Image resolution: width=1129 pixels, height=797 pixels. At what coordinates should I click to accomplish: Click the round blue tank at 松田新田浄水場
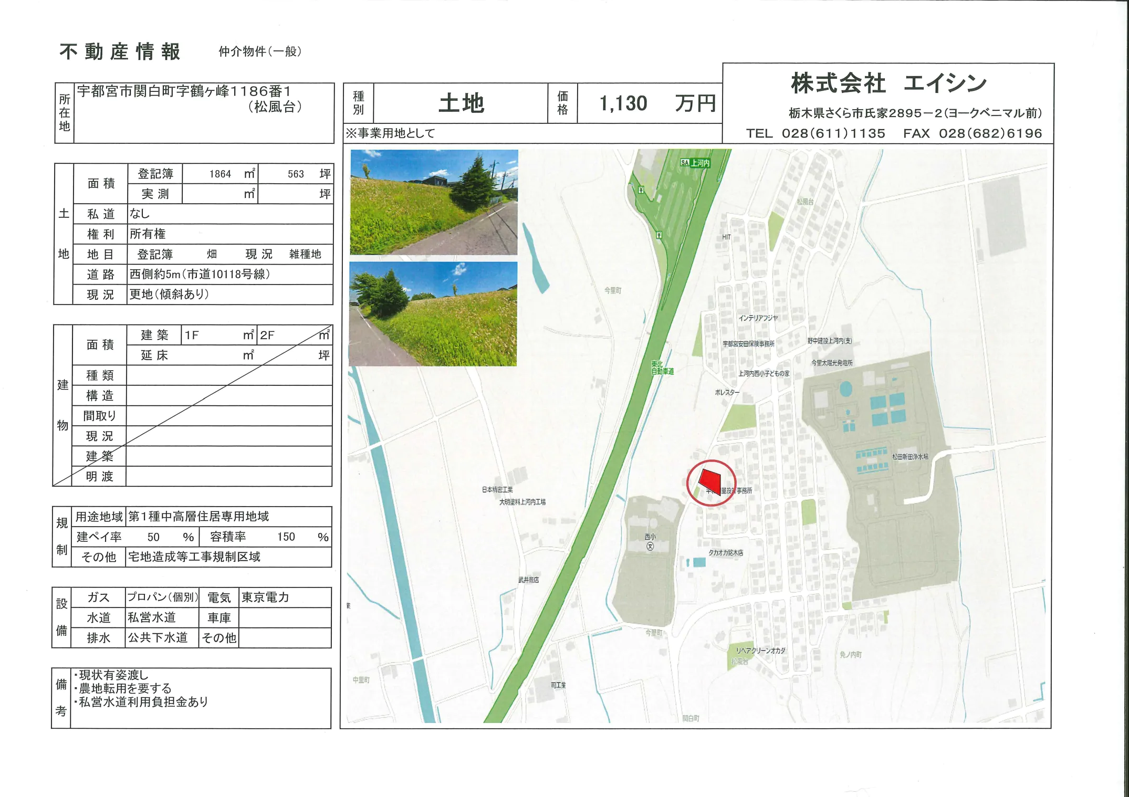[846, 389]
